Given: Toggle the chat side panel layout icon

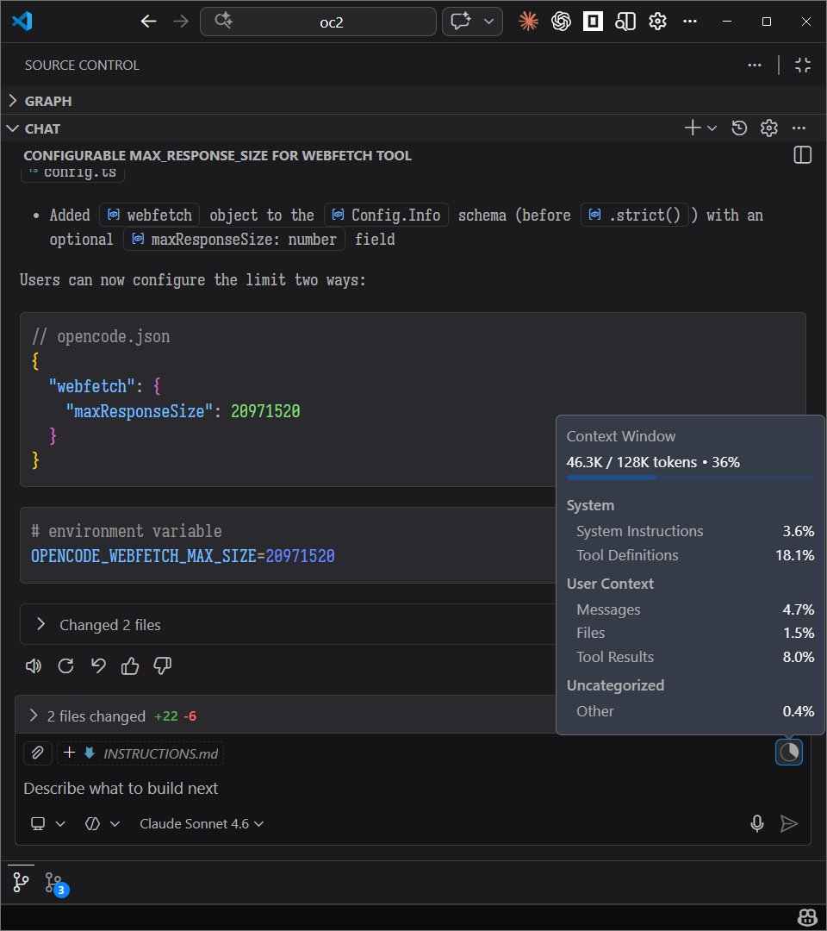Looking at the screenshot, I should (802, 155).
